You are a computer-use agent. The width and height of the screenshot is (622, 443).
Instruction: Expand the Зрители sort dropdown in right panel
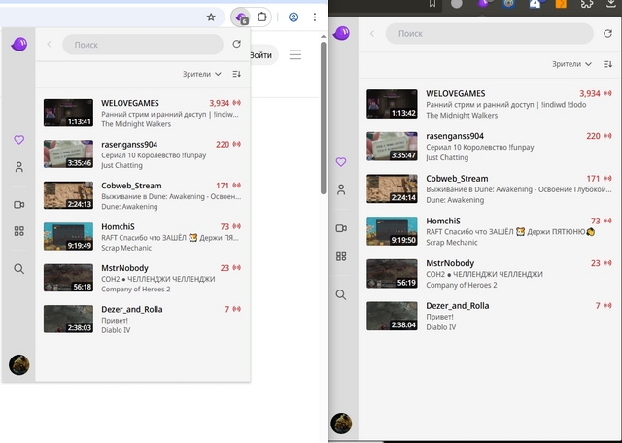571,64
